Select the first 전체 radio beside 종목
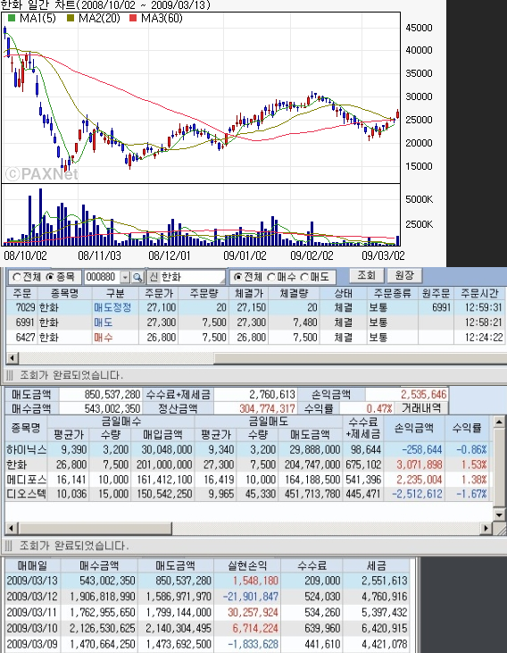The image size is (507, 653). coord(17,277)
